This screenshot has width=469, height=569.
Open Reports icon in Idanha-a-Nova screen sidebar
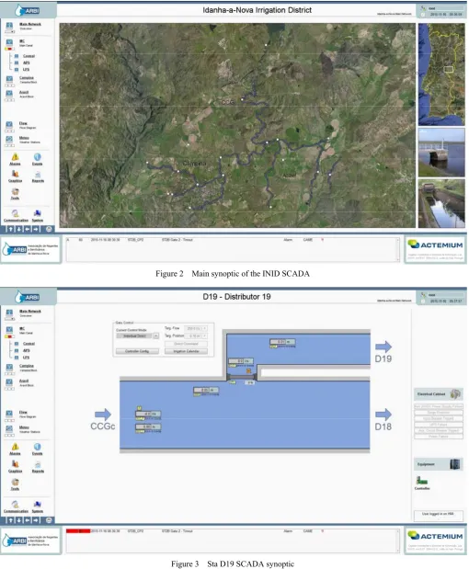(x=38, y=174)
